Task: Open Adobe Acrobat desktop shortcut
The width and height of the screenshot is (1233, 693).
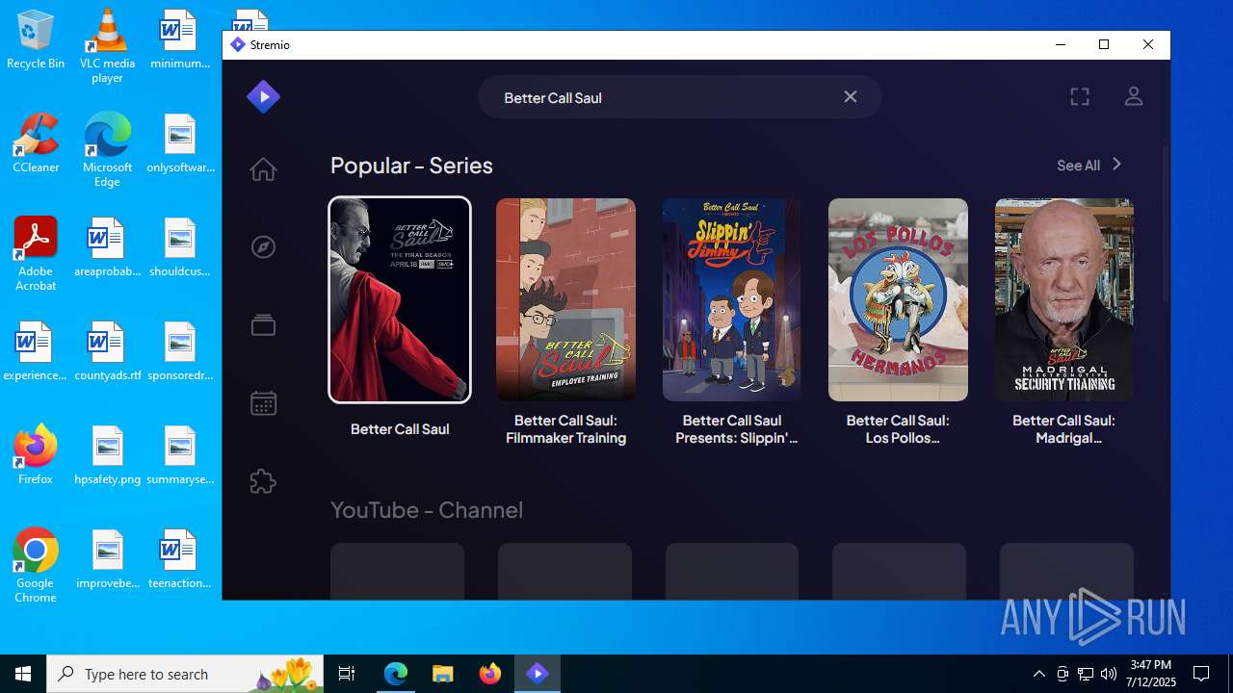Action: (x=36, y=255)
